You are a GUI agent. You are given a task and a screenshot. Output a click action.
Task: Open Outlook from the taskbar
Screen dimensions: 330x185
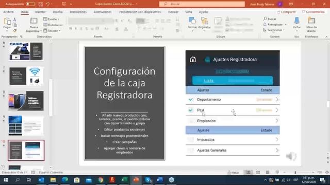41,180
